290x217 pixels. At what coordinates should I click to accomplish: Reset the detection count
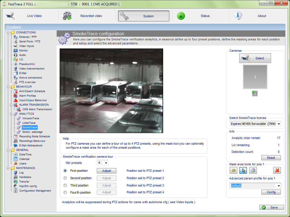(271, 158)
